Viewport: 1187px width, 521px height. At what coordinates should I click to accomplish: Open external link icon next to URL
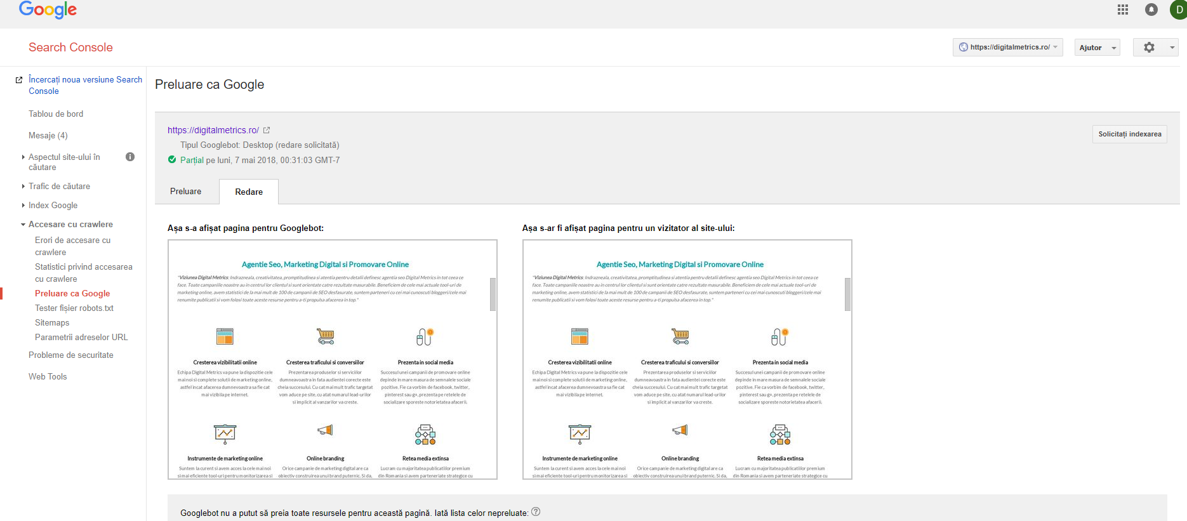pos(267,130)
